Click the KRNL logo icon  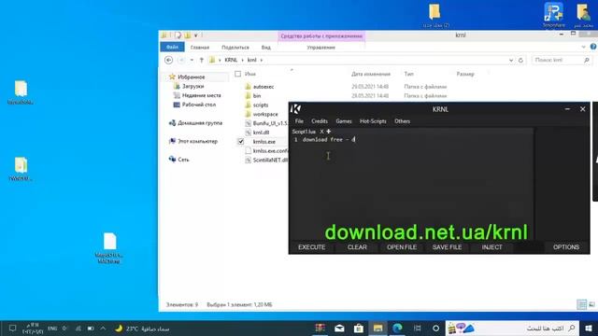tap(295, 109)
